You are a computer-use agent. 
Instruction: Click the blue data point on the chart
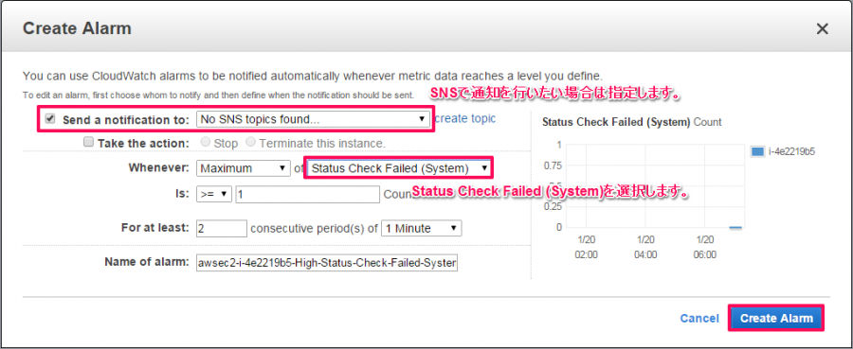(x=735, y=228)
